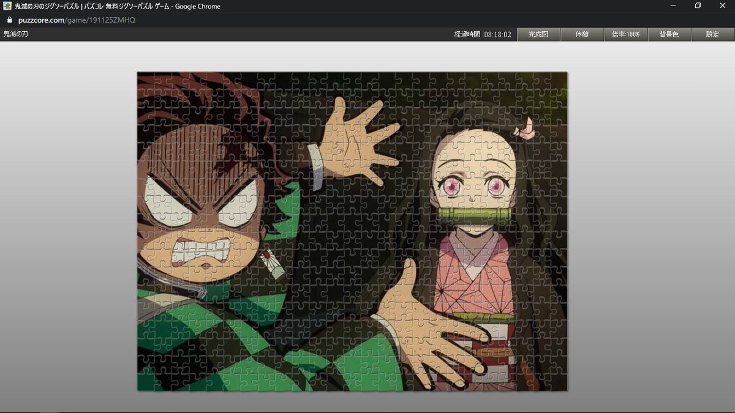Open the 背景色 background color option
The width and height of the screenshot is (735, 413).
(x=669, y=34)
